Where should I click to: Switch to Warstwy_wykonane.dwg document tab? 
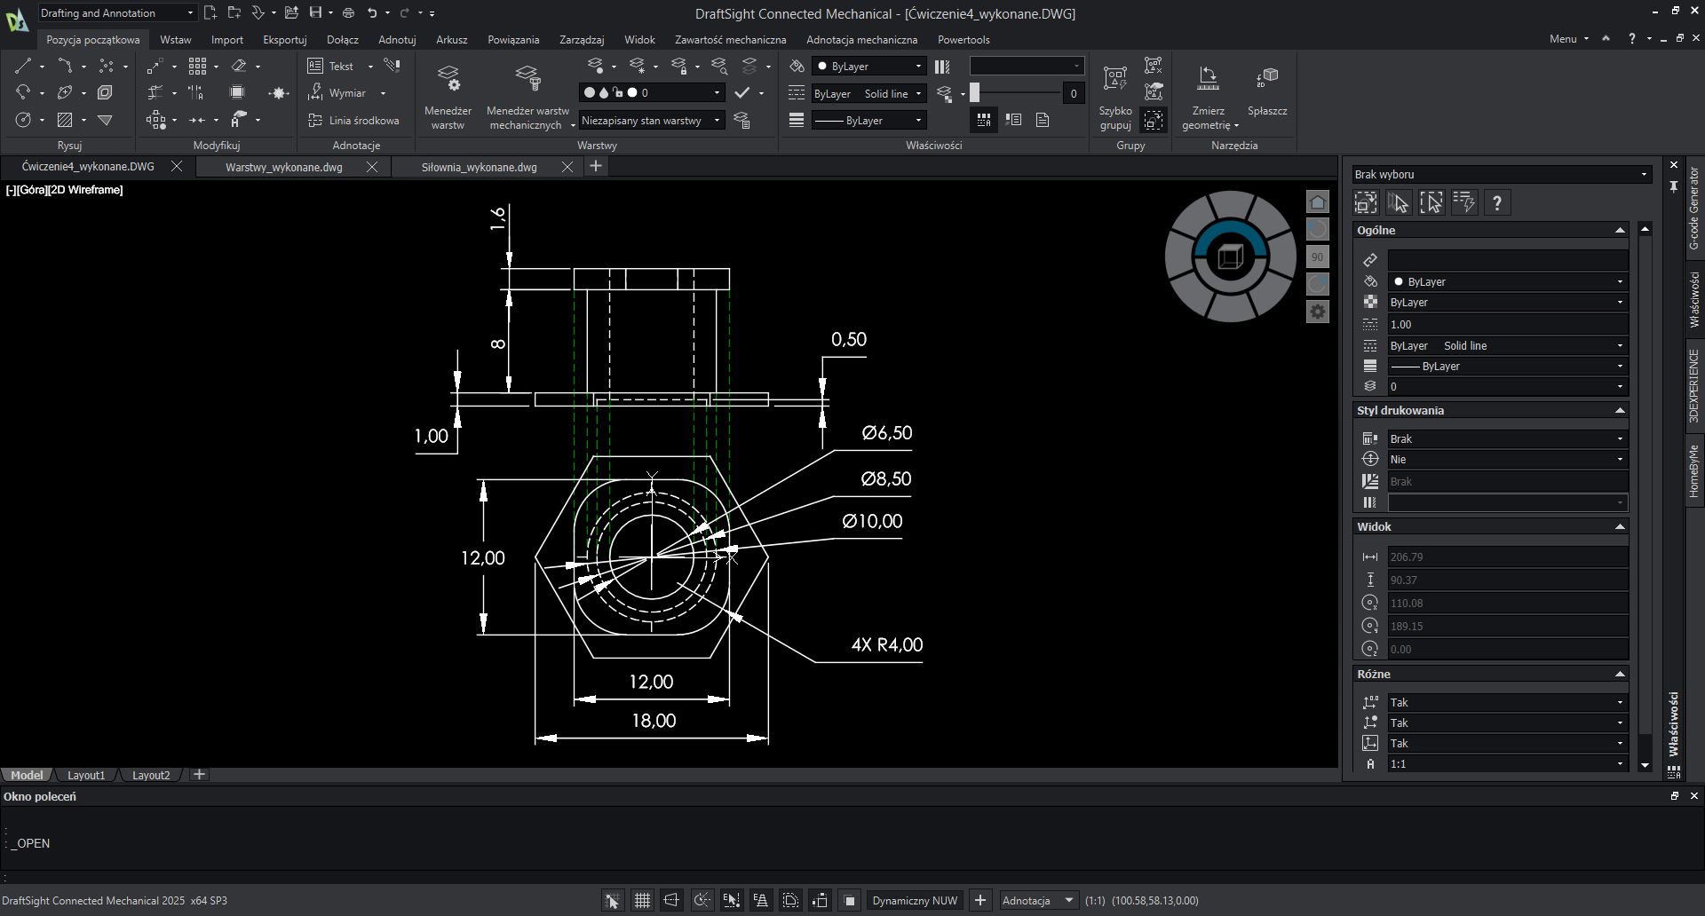click(284, 167)
